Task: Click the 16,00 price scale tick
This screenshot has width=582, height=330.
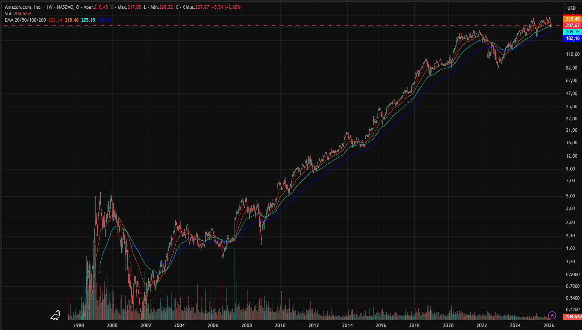Action: click(572, 143)
